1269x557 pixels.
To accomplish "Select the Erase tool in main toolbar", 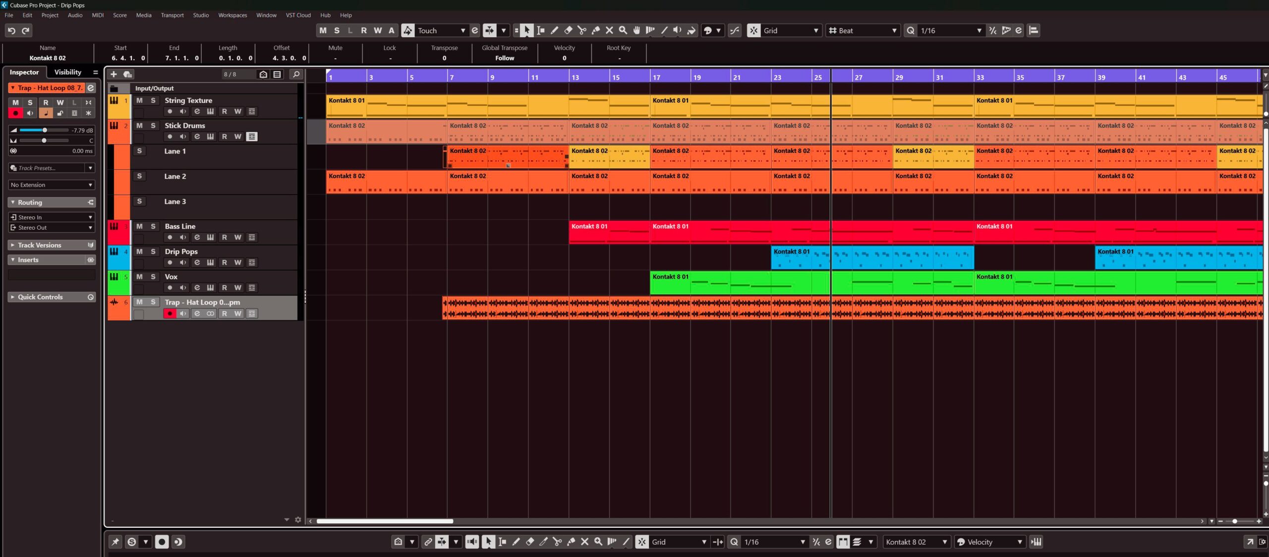I will point(568,30).
